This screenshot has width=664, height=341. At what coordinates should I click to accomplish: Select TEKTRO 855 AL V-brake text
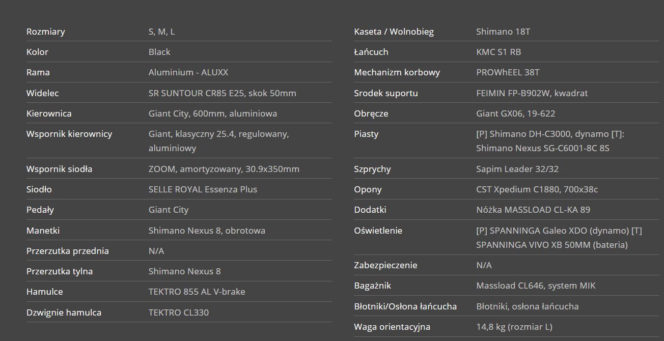[x=197, y=292]
